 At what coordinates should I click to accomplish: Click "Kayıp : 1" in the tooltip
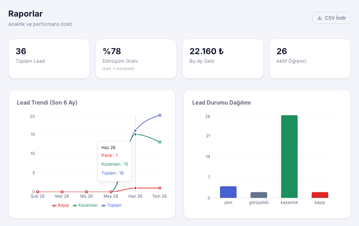(110, 155)
